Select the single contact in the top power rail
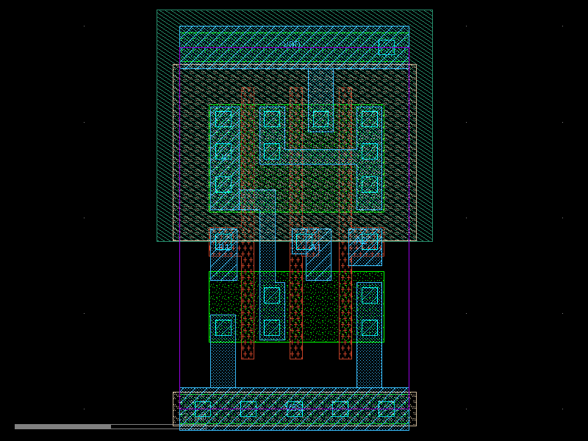This screenshot has width=588, height=441. point(387,47)
